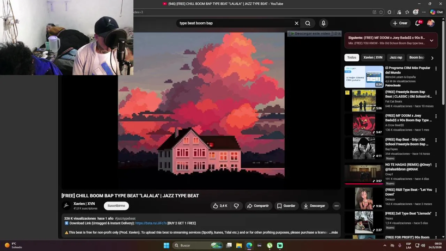Open the Xavien | XVN channel name

(84, 204)
